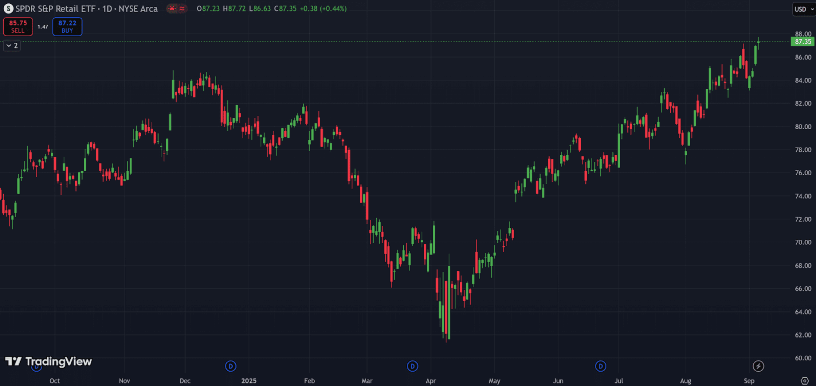816x386 pixels.
Task: Click the TradingView logo
Action: pos(49,361)
